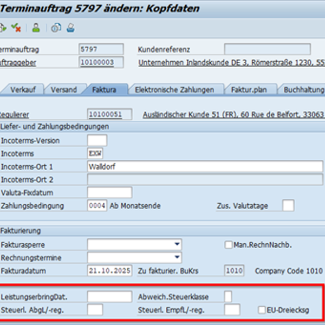Click the Incoterms-Ort 1 field containing Walldorf
The height and width of the screenshot is (325, 325).
click(x=205, y=166)
